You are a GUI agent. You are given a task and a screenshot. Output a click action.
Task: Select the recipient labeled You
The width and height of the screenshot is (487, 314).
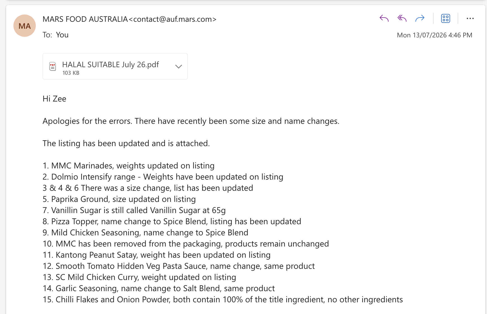pos(62,35)
